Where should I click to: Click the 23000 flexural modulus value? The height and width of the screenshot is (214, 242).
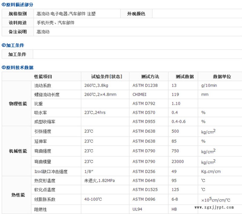(178, 162)
